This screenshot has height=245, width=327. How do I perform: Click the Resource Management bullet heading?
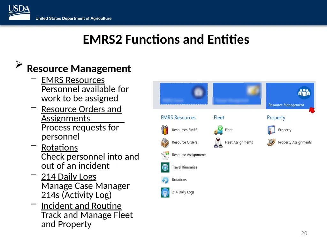[x=79, y=69]
